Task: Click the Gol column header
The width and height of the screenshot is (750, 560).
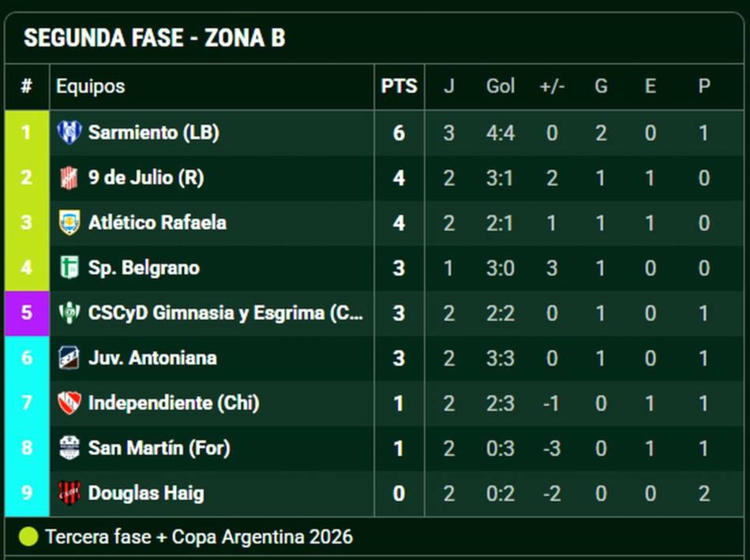Action: pyautogui.click(x=501, y=87)
